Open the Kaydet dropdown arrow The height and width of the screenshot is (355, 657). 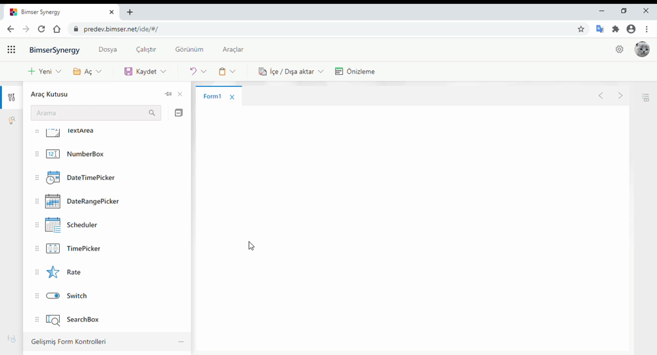pyautogui.click(x=163, y=72)
